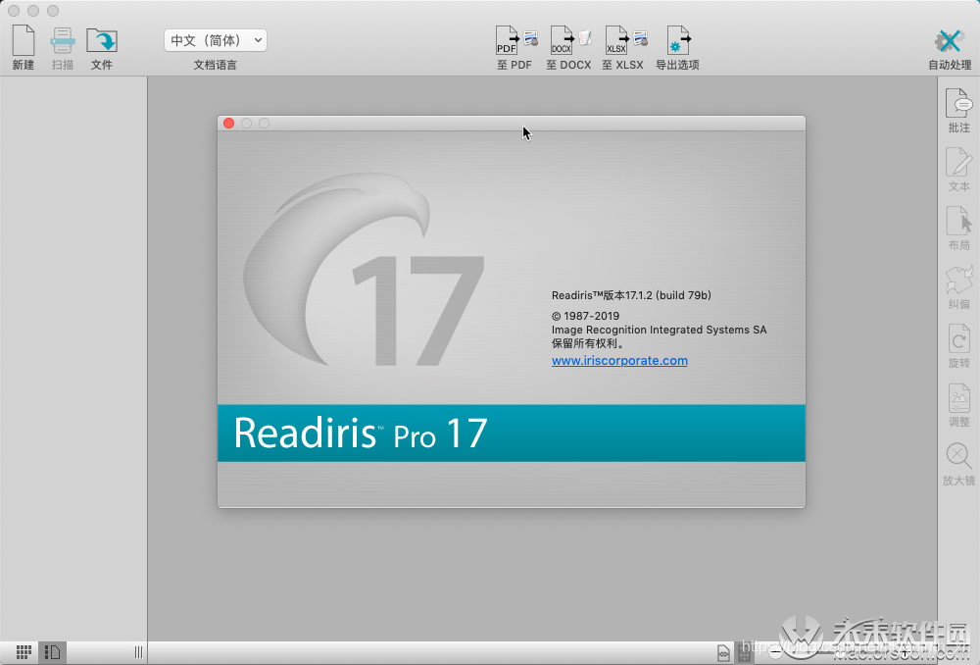980x665 pixels.
Task: Click the © 1987-2019 copyright line
Action: point(586,316)
